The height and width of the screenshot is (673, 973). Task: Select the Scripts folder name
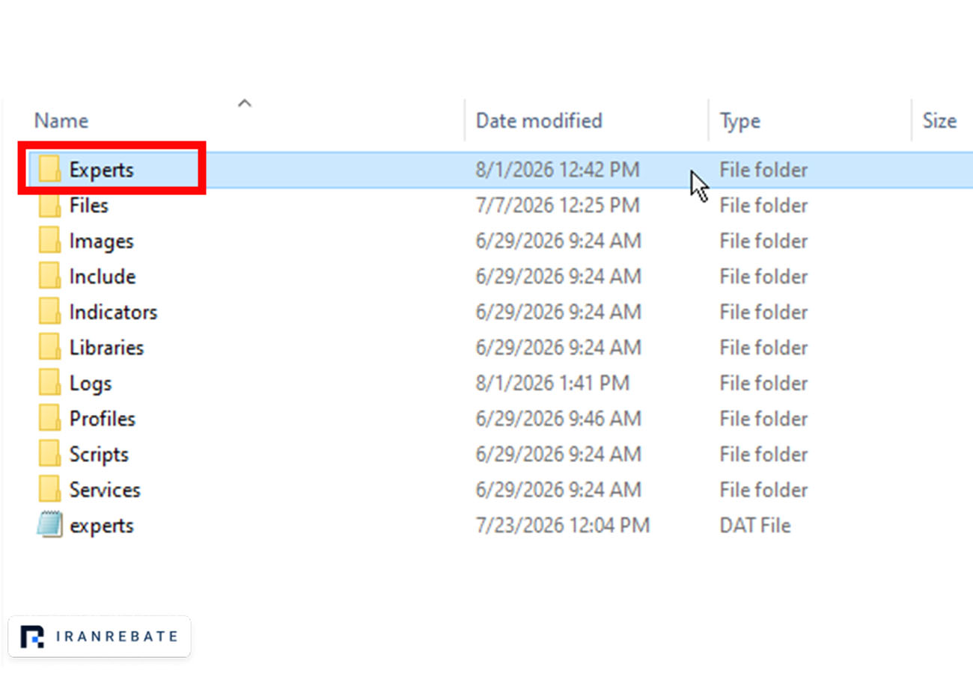pyautogui.click(x=99, y=455)
